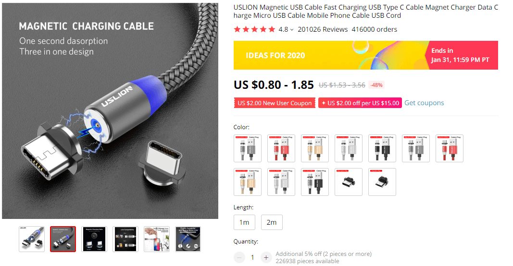Select the hand-holding-phone thumbnail image
Screen dimensions: 513x266
(x=157, y=239)
